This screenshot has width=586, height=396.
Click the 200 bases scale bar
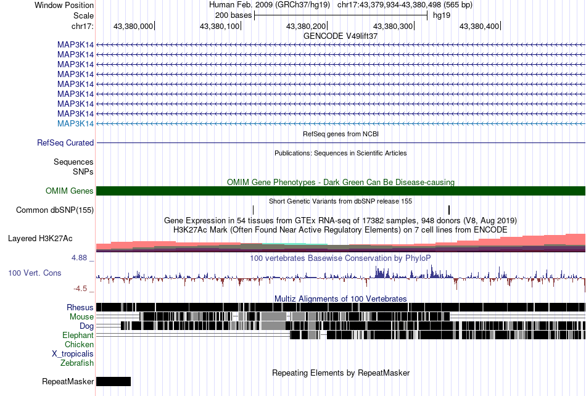(340, 15)
